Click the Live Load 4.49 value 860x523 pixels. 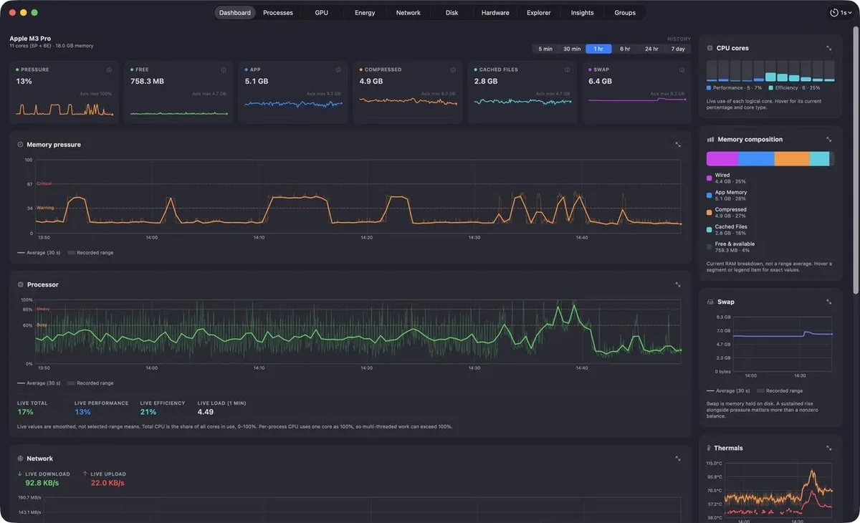[x=206, y=412]
